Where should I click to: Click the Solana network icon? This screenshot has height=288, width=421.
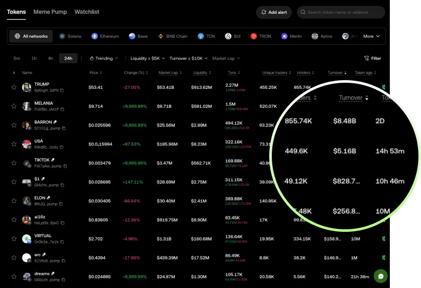coord(62,36)
